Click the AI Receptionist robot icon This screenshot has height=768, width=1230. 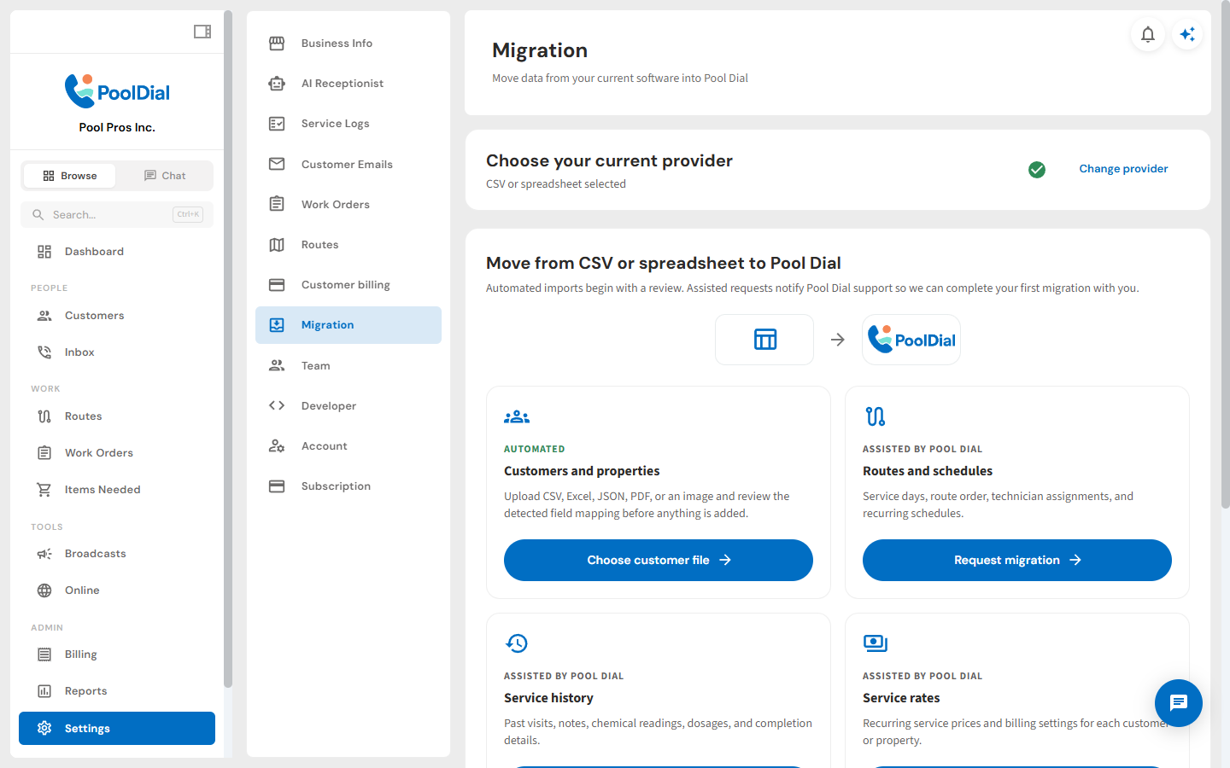(277, 84)
